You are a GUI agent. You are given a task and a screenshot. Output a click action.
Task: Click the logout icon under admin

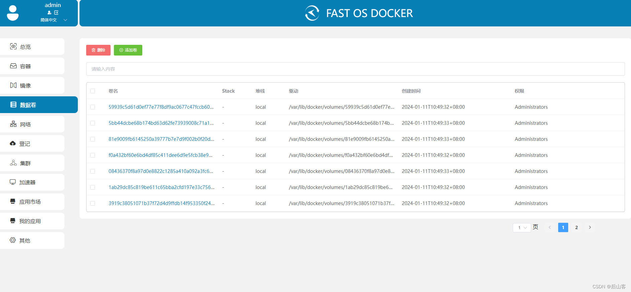tap(56, 13)
